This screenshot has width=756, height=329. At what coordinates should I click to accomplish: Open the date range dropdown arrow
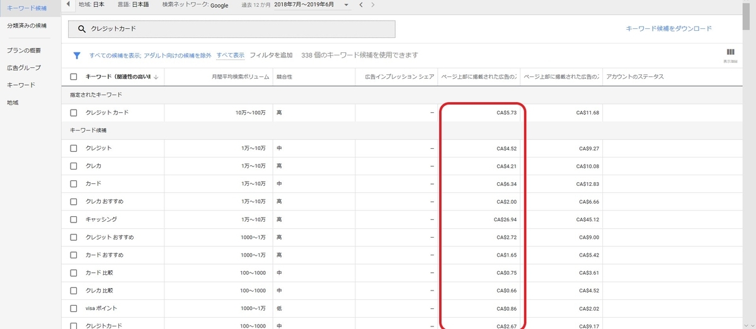point(346,5)
